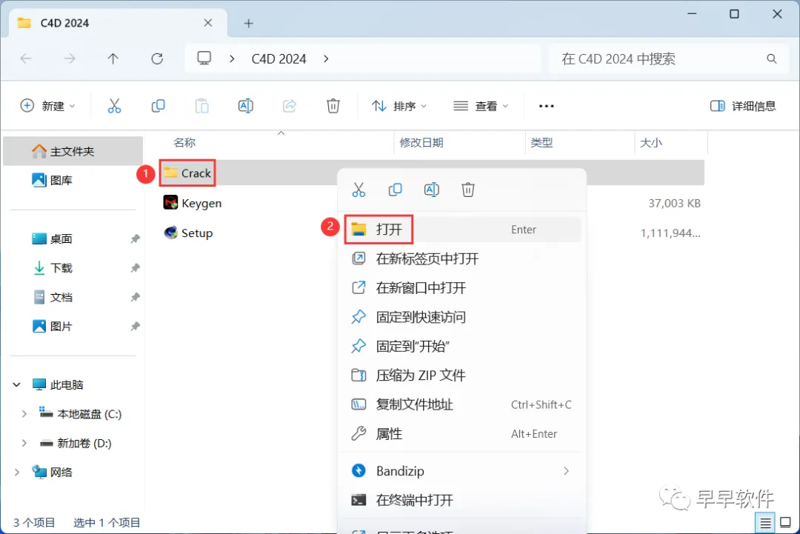Open the 新建 dropdown

(x=47, y=106)
